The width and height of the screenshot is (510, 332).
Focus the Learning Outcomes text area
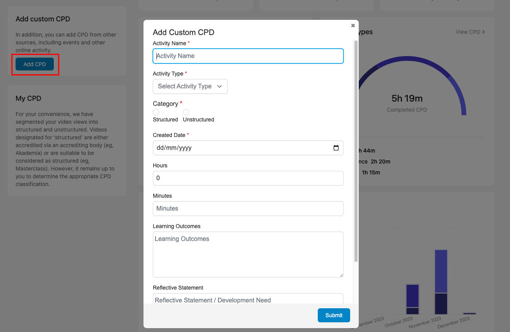pyautogui.click(x=248, y=255)
